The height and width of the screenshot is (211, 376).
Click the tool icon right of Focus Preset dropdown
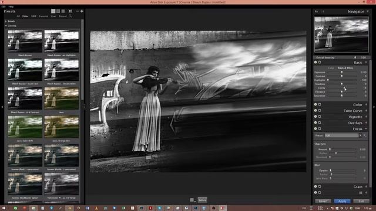tap(365, 135)
